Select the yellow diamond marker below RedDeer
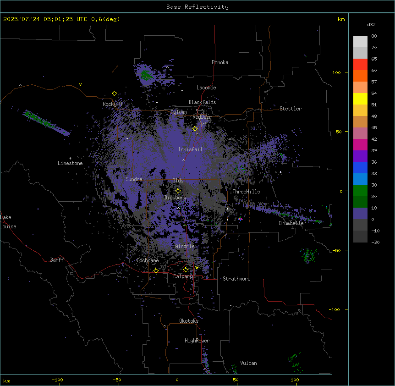This screenshot has width=395, height=386. (x=195, y=128)
